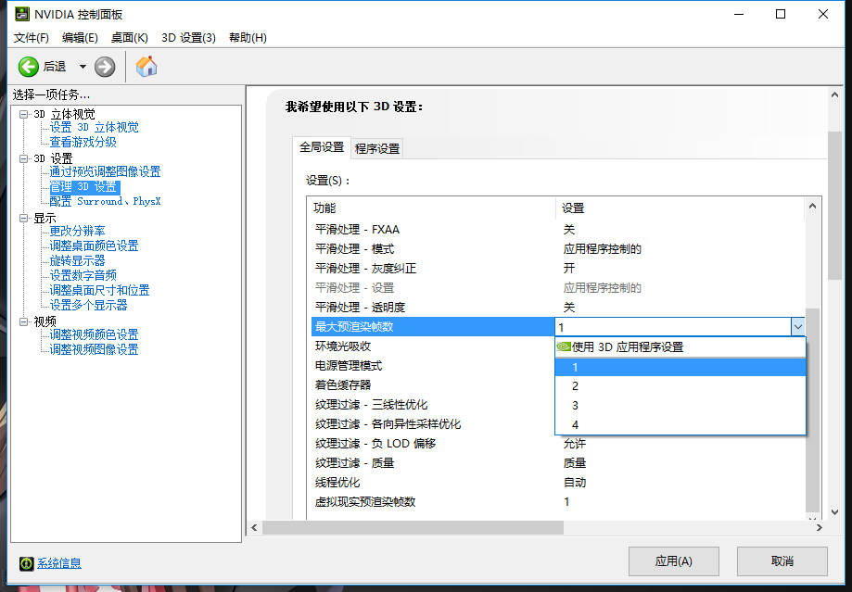Open the Back button dropdown arrow
This screenshot has width=852, height=592.
[x=81, y=66]
